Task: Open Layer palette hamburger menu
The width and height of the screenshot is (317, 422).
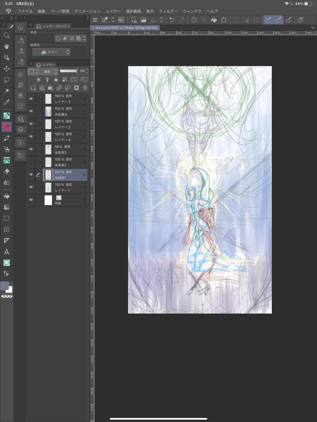Action: 31,64
